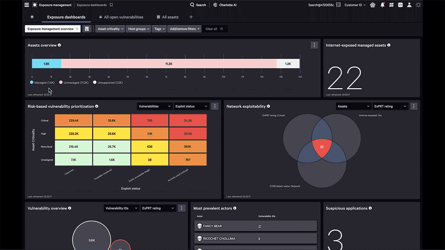
Task: Click the RICOCHET CHOLLIMA actor row
Action: pyautogui.click(x=256, y=239)
